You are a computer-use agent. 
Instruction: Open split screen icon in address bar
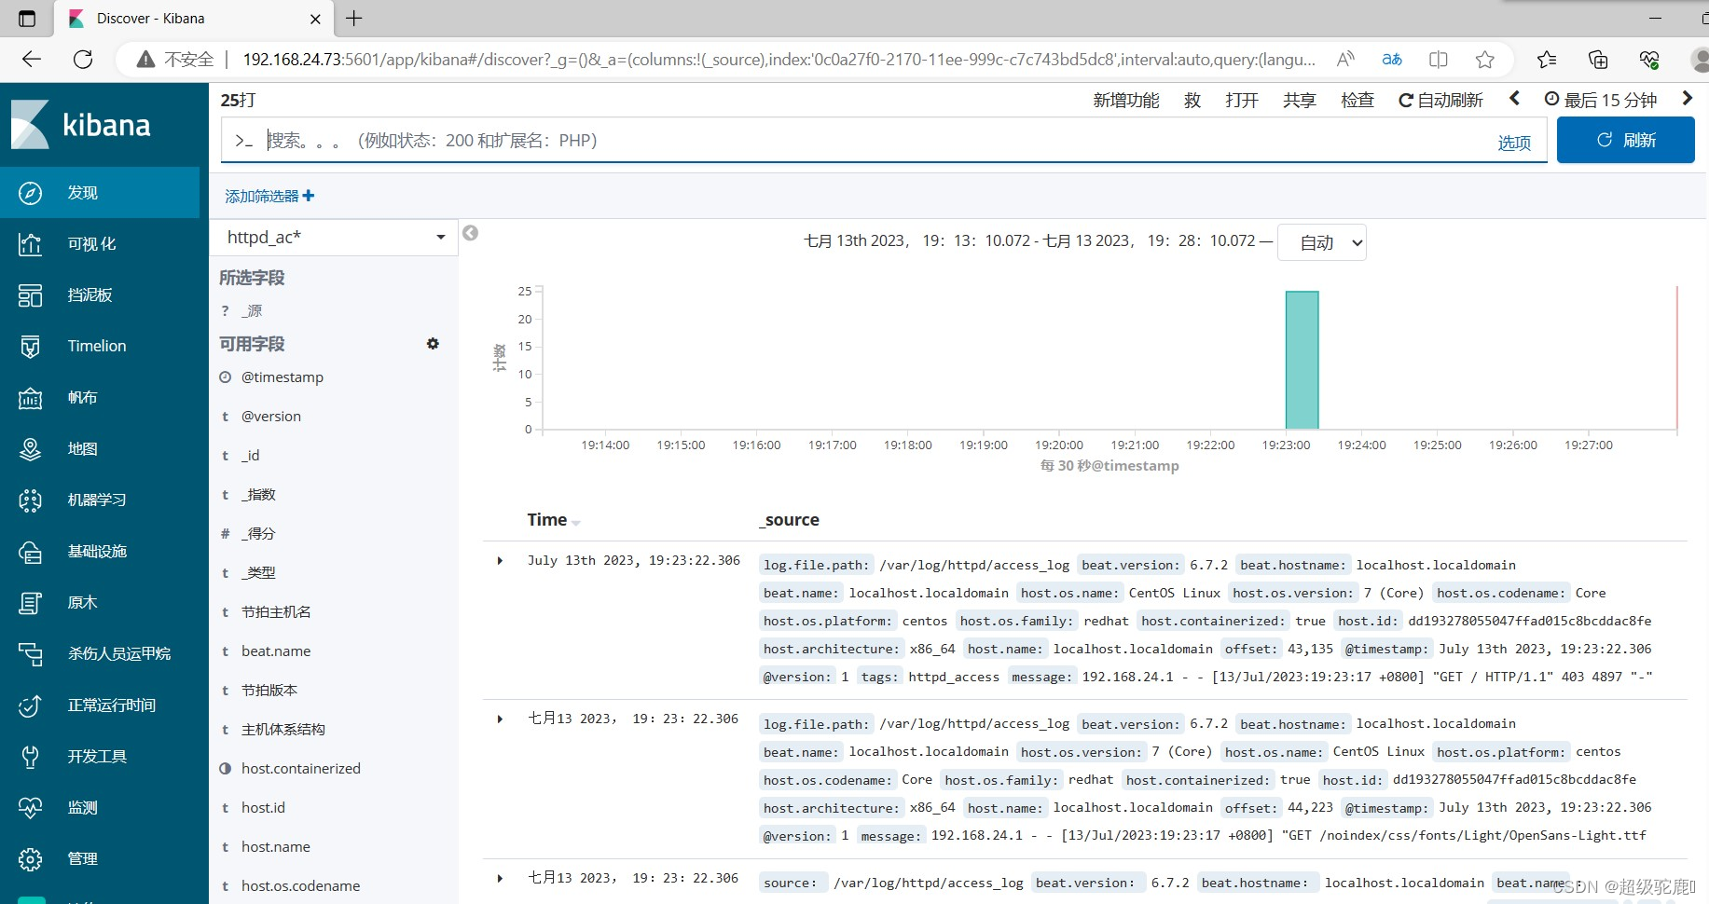1439,60
